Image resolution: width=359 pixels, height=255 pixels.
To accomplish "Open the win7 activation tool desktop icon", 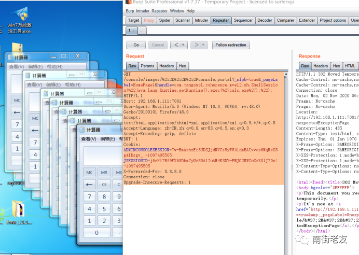I will [20, 20].
